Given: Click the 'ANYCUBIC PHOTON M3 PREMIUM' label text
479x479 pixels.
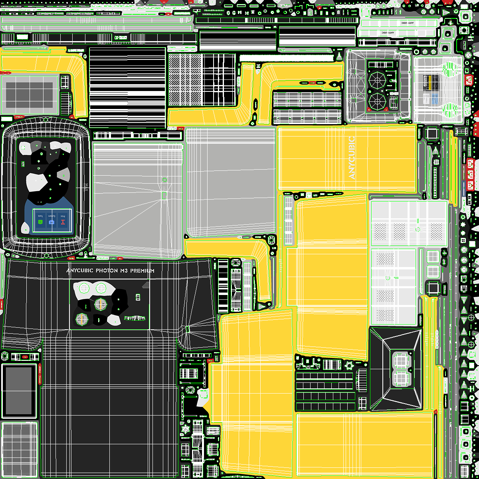Looking at the screenshot, I should pyautogui.click(x=110, y=271).
